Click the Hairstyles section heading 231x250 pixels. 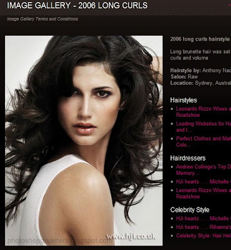[184, 100]
